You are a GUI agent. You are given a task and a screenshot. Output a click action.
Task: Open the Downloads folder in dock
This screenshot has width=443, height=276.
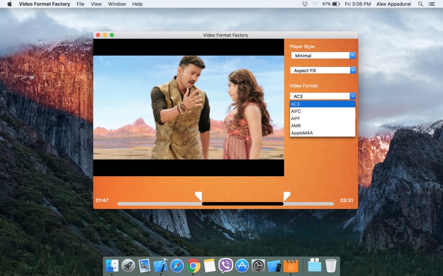pos(315,265)
